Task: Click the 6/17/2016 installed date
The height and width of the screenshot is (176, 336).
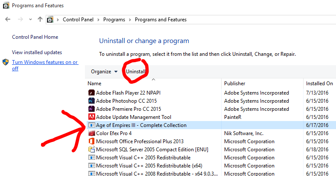Action: tap(317, 125)
